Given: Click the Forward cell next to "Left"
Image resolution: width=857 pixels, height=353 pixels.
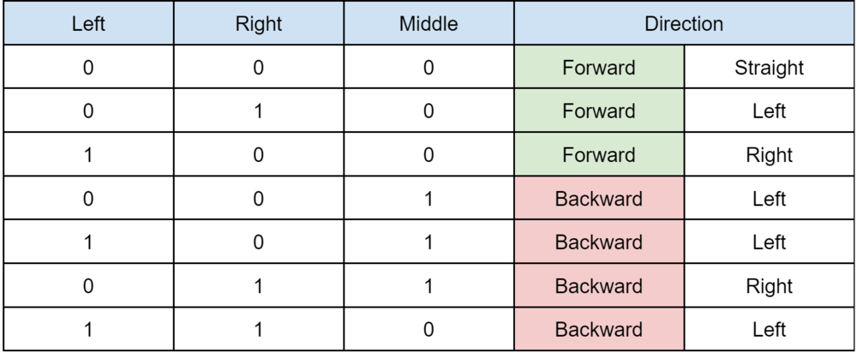Looking at the screenshot, I should 599,111.
